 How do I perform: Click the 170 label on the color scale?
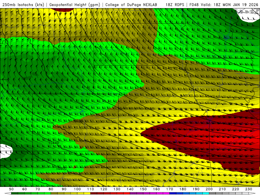tap(170, 189)
